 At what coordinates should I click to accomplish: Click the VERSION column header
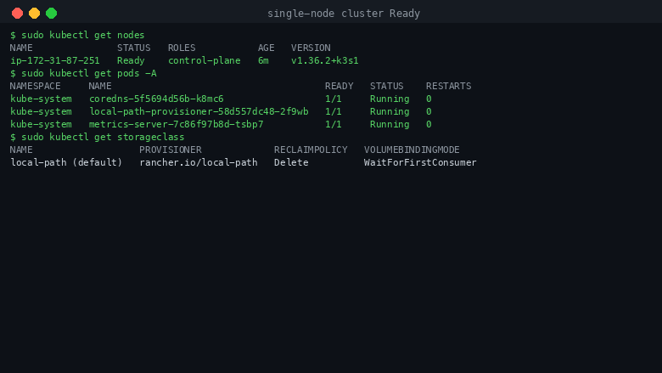[311, 48]
